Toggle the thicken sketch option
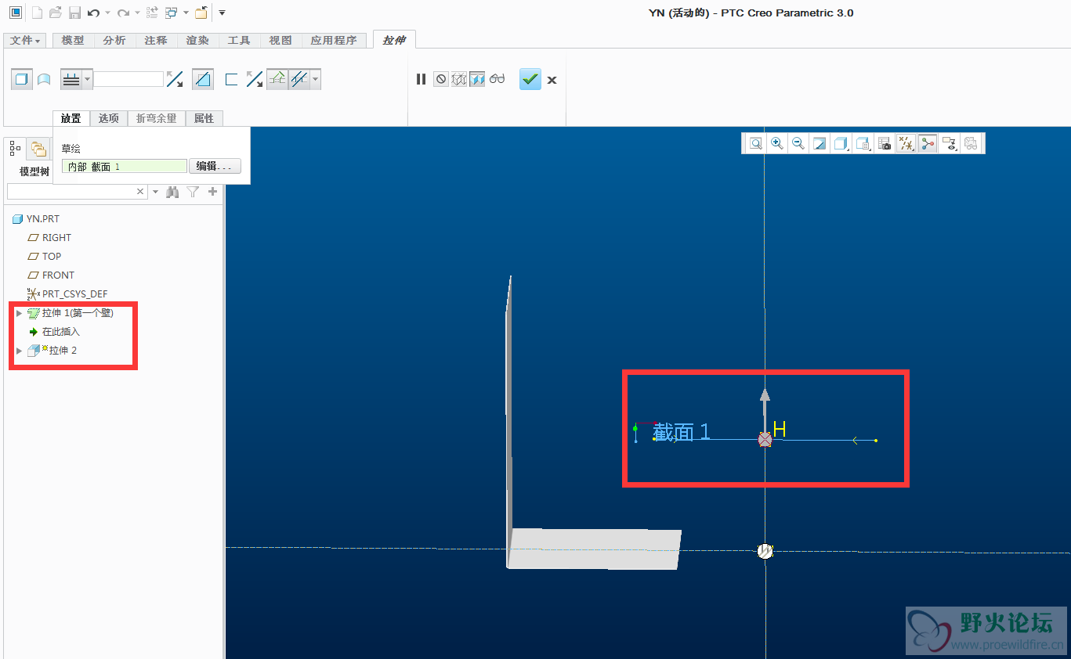The height and width of the screenshot is (659, 1071). click(231, 79)
